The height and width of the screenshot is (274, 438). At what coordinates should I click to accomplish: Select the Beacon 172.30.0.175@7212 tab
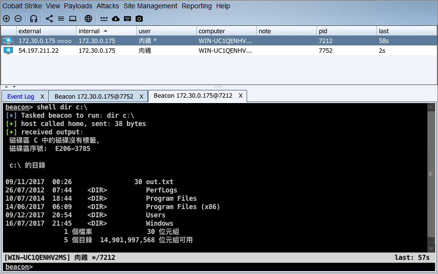[x=193, y=96]
